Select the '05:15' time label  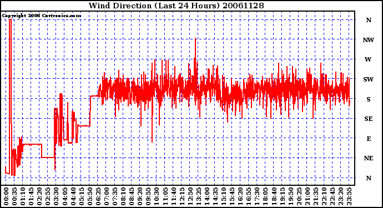click(82, 197)
